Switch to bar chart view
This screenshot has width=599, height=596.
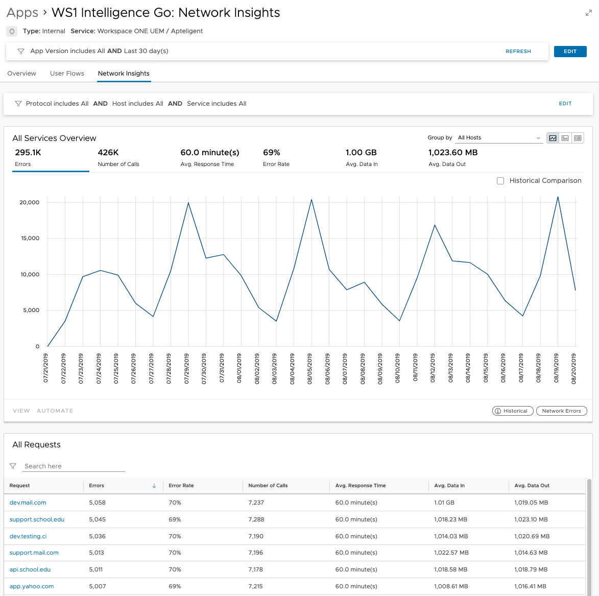coord(565,138)
